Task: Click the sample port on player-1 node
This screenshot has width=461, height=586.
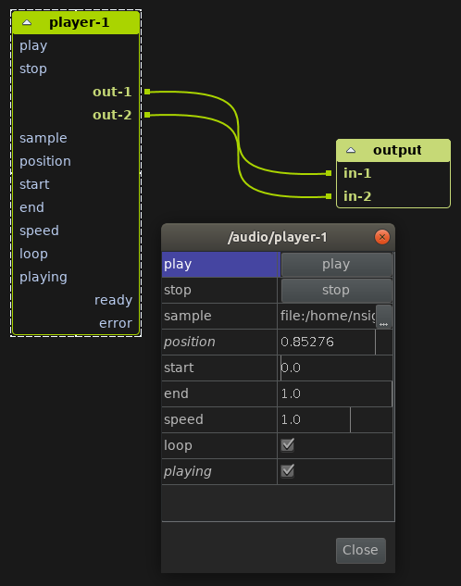Action: [x=44, y=138]
